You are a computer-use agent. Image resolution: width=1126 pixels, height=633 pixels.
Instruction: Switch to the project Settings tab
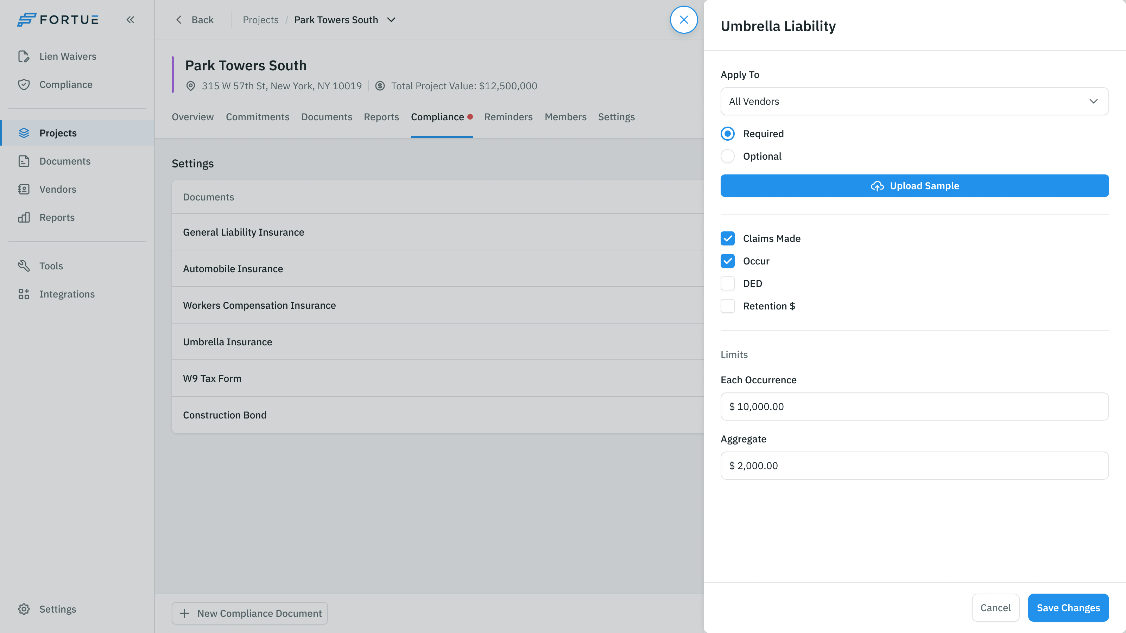pyautogui.click(x=616, y=117)
